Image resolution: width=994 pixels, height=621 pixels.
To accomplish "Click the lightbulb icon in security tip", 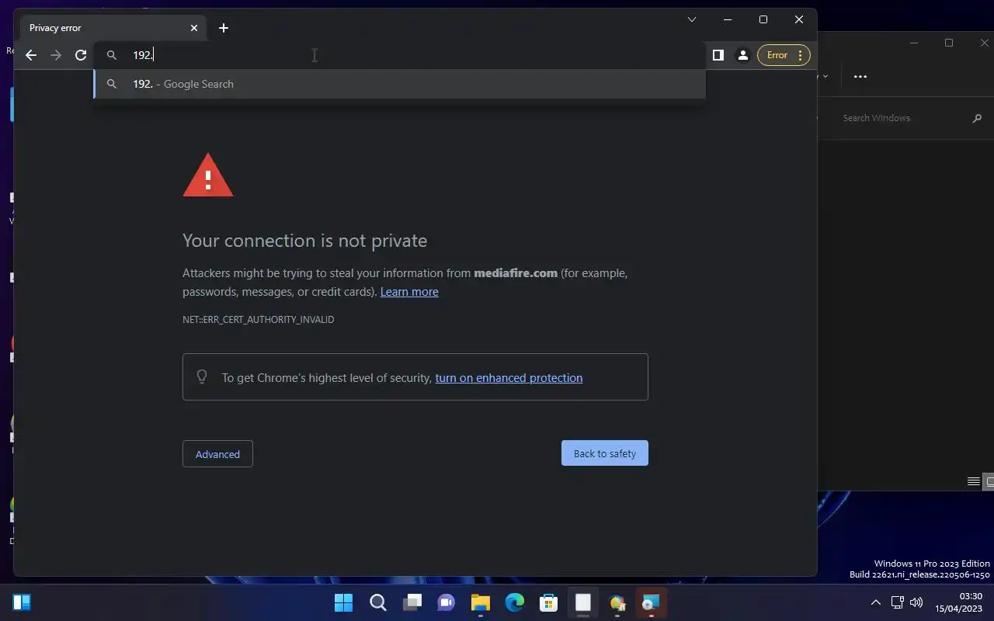I will click(202, 376).
